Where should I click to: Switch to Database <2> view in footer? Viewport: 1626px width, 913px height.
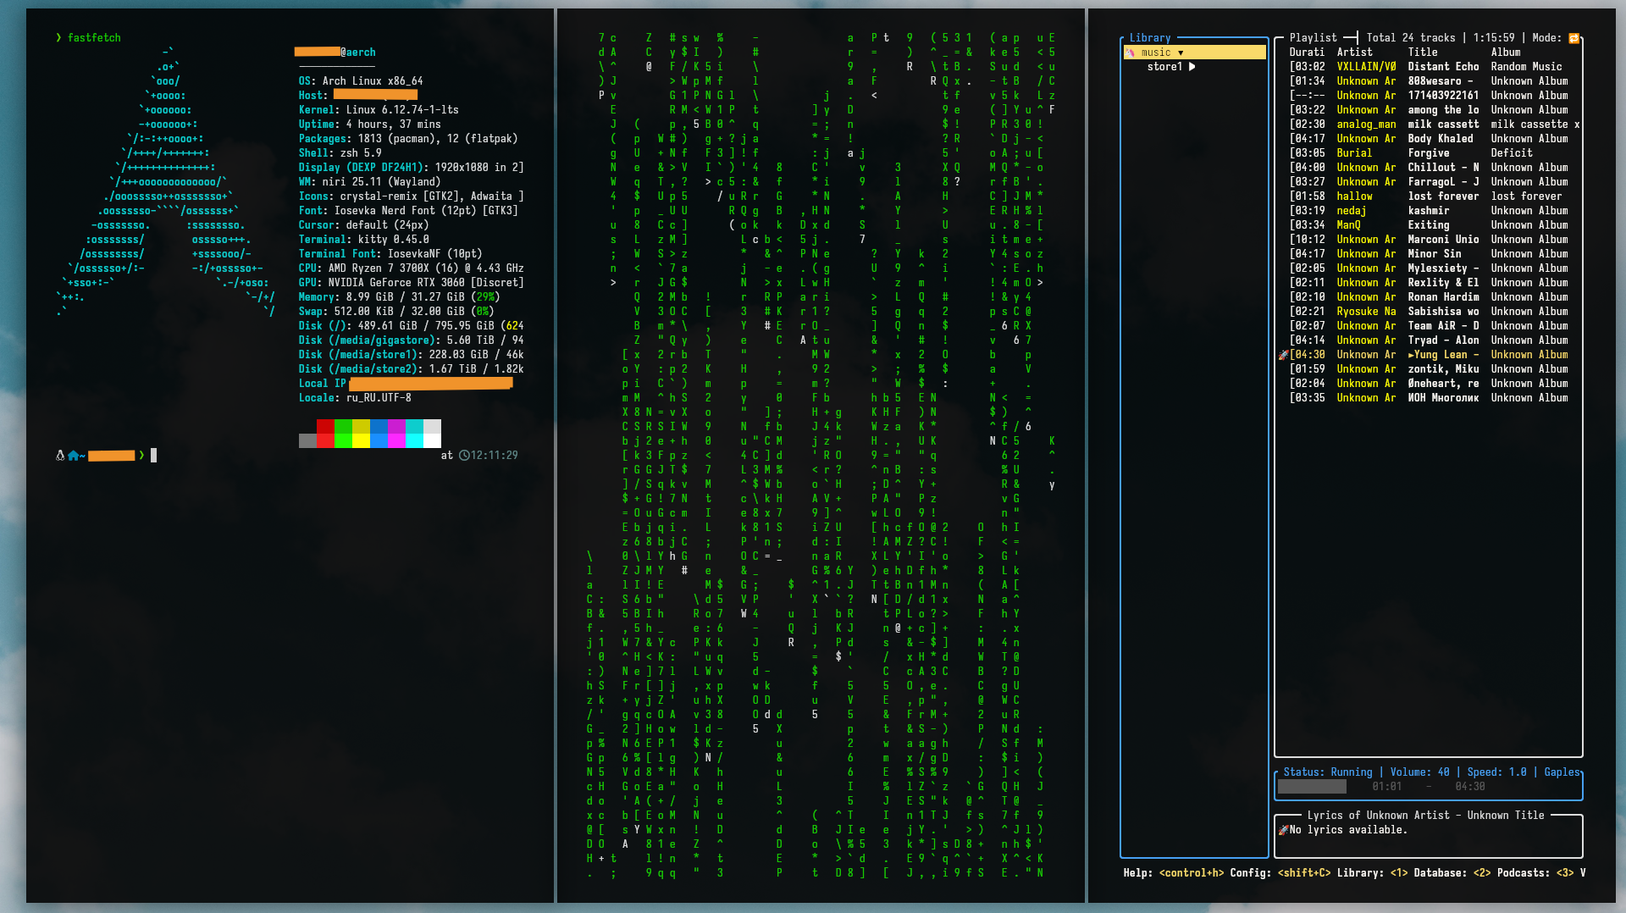(x=1452, y=873)
